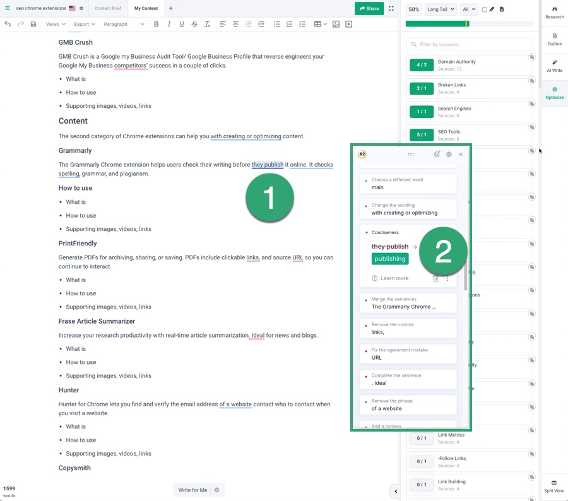
Task: Expand the 'Merge the sentences' suggestion
Action: [408, 303]
